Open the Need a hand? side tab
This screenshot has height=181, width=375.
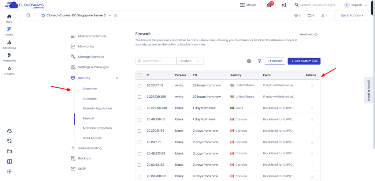coord(368,90)
